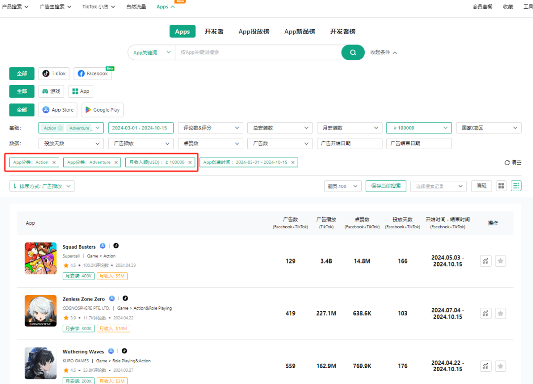533x384 pixels.
Task: Switch to the 开发者榜 tab
Action: [343, 31]
